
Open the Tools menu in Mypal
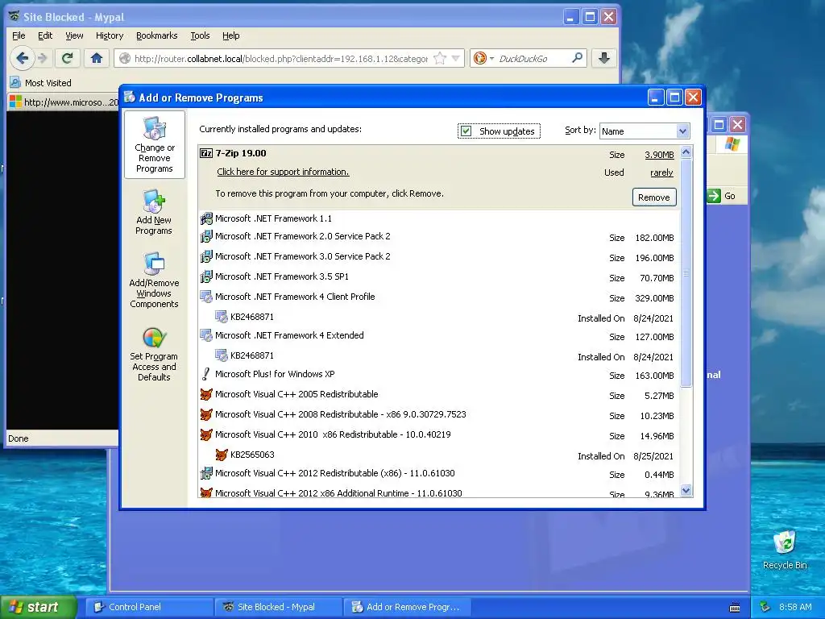(200, 35)
